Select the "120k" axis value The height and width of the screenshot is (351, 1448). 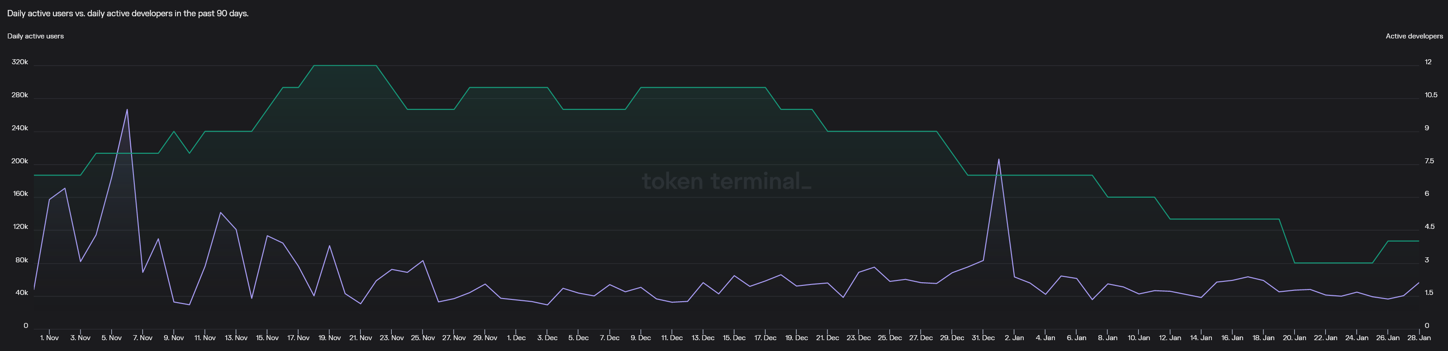[x=19, y=227]
